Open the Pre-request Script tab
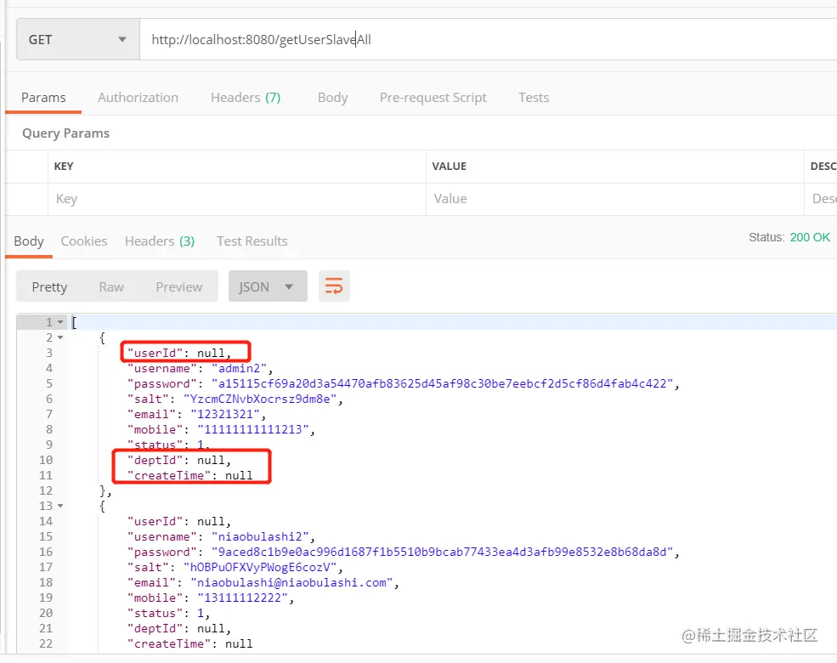This screenshot has width=837, height=663. (x=433, y=98)
